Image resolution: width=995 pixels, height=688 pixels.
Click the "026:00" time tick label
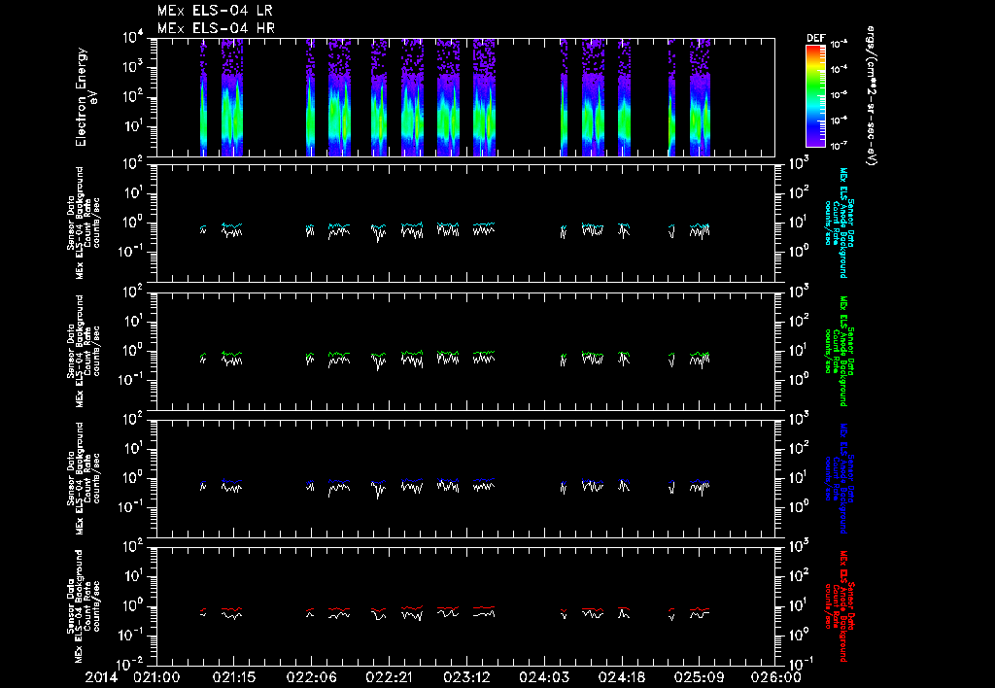(776, 677)
